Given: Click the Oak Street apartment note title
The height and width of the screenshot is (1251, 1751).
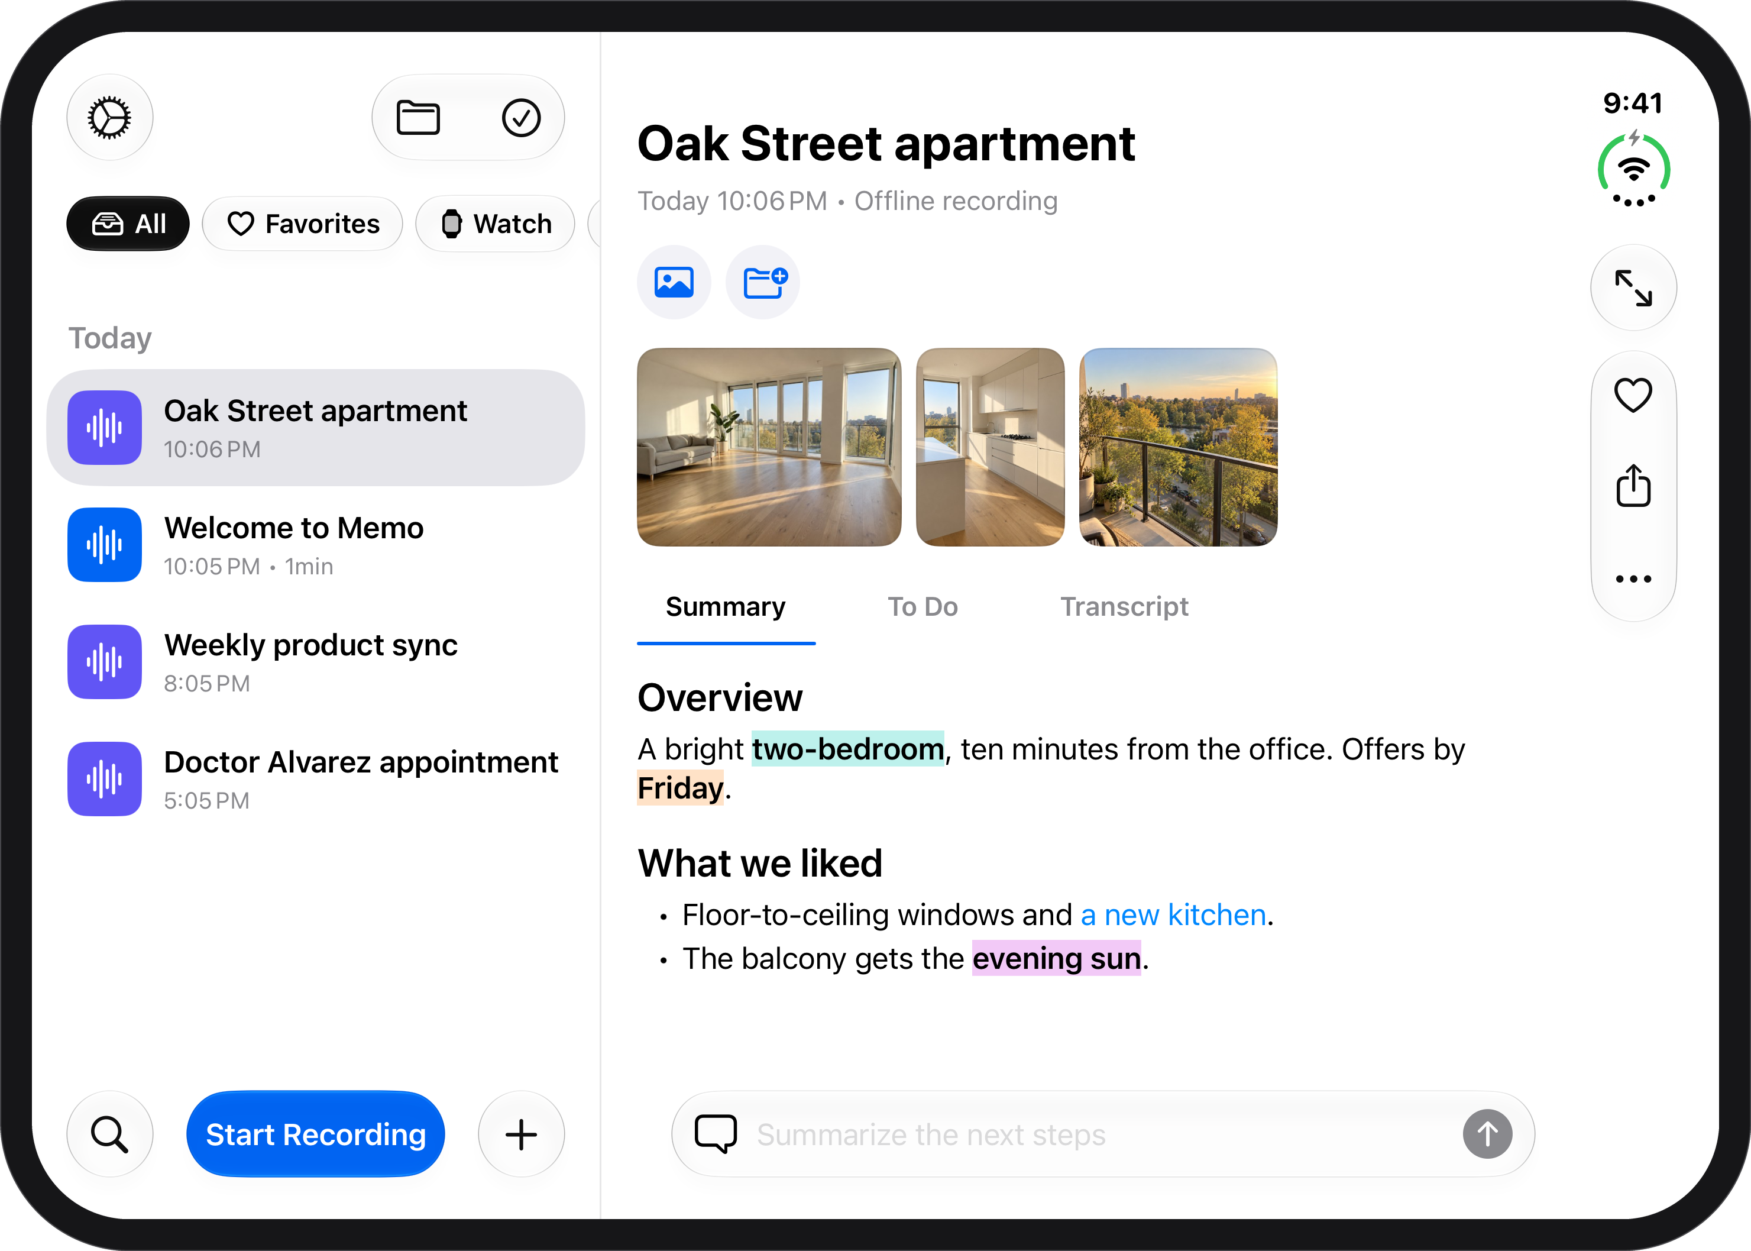Looking at the screenshot, I should click(886, 144).
